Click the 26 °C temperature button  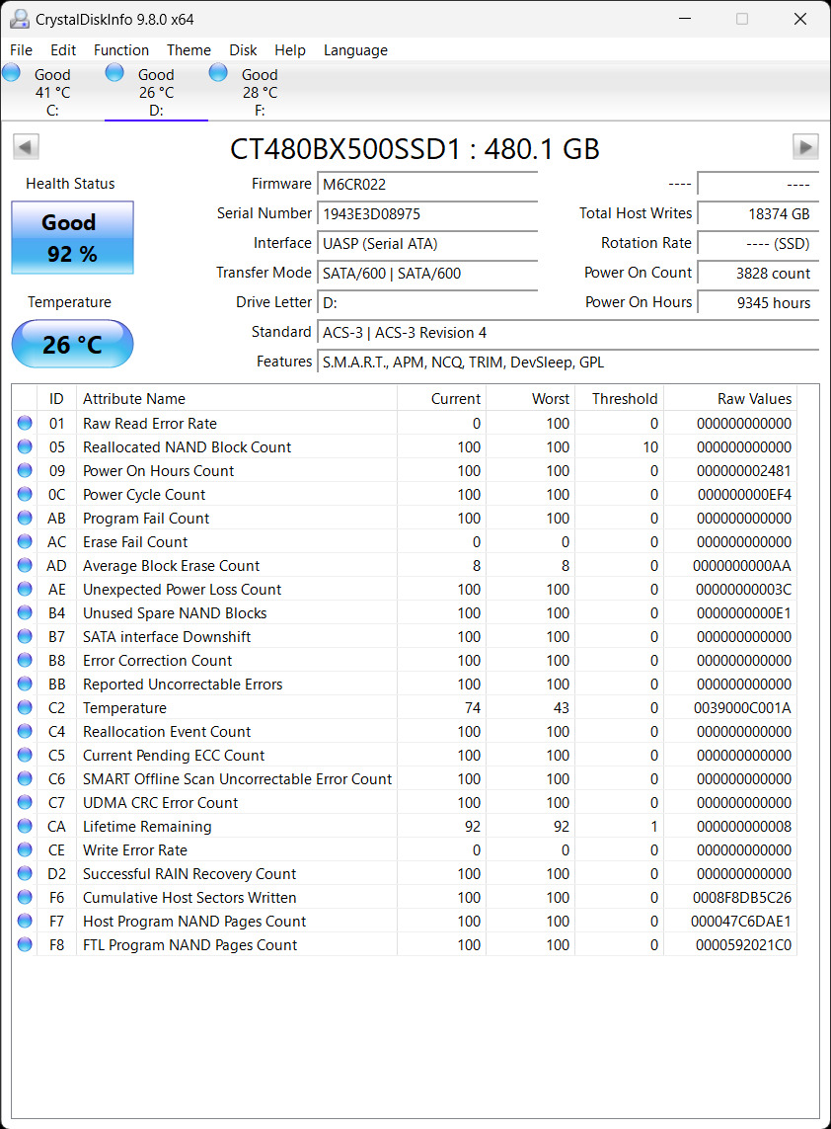(73, 344)
